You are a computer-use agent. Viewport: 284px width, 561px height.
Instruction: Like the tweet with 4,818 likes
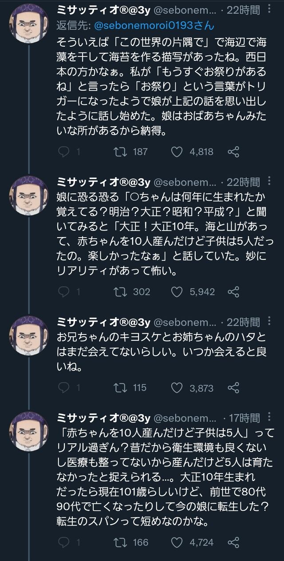(x=177, y=152)
